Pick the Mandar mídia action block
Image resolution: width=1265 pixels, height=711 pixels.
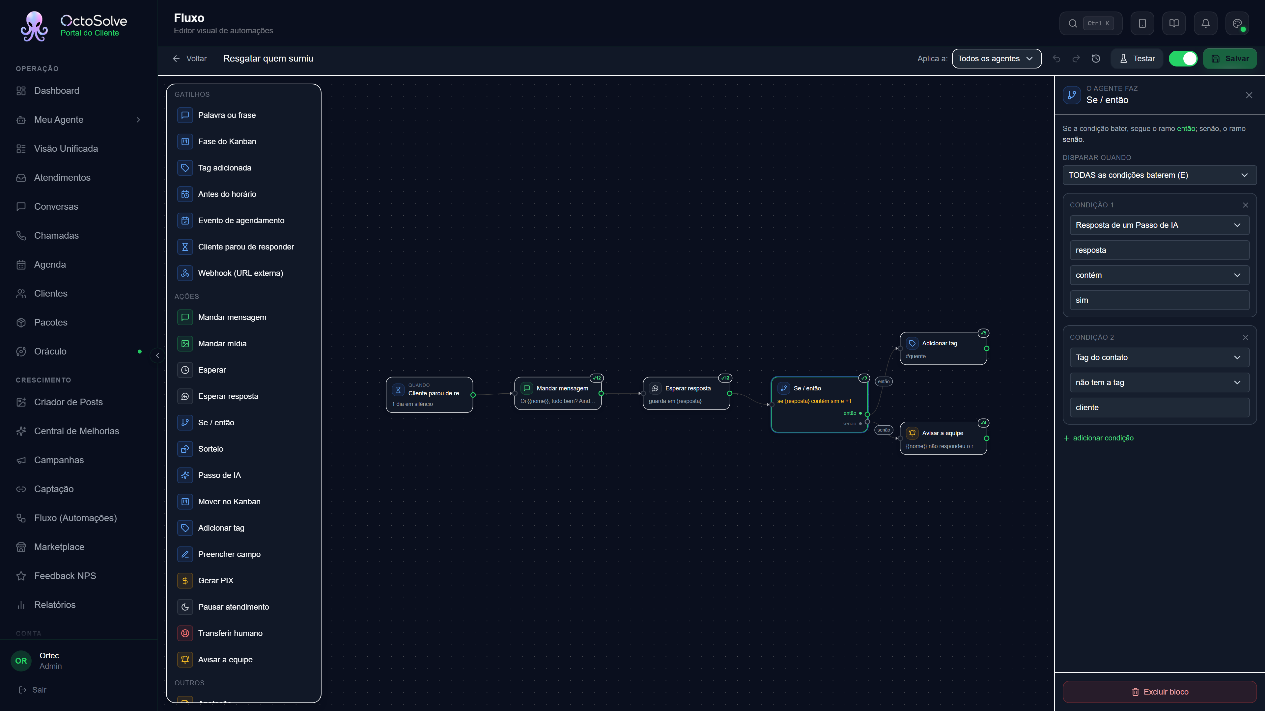click(243, 343)
